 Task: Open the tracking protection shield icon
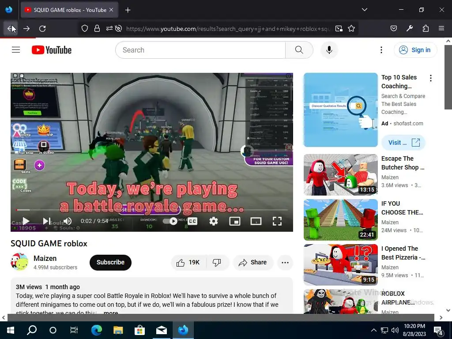click(84, 29)
